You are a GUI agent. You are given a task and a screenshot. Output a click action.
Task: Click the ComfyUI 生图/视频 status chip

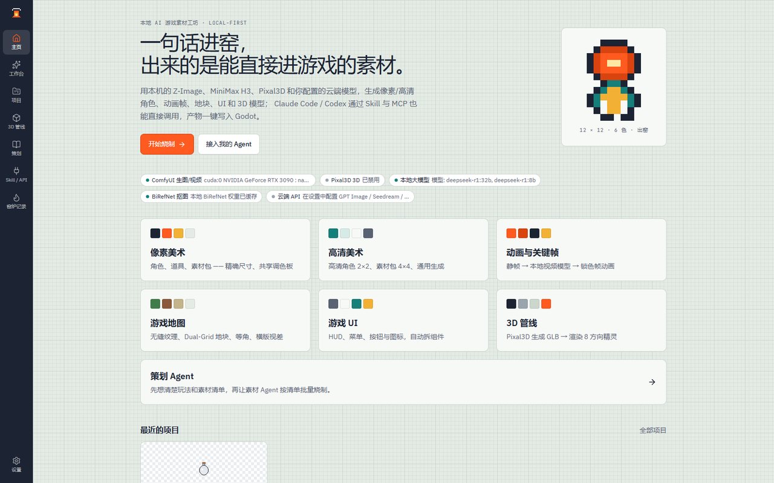228,180
